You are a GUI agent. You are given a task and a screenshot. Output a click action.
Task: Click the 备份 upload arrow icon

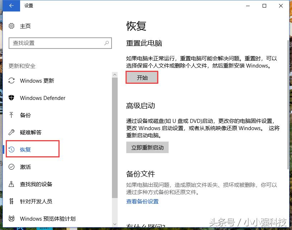(11, 115)
